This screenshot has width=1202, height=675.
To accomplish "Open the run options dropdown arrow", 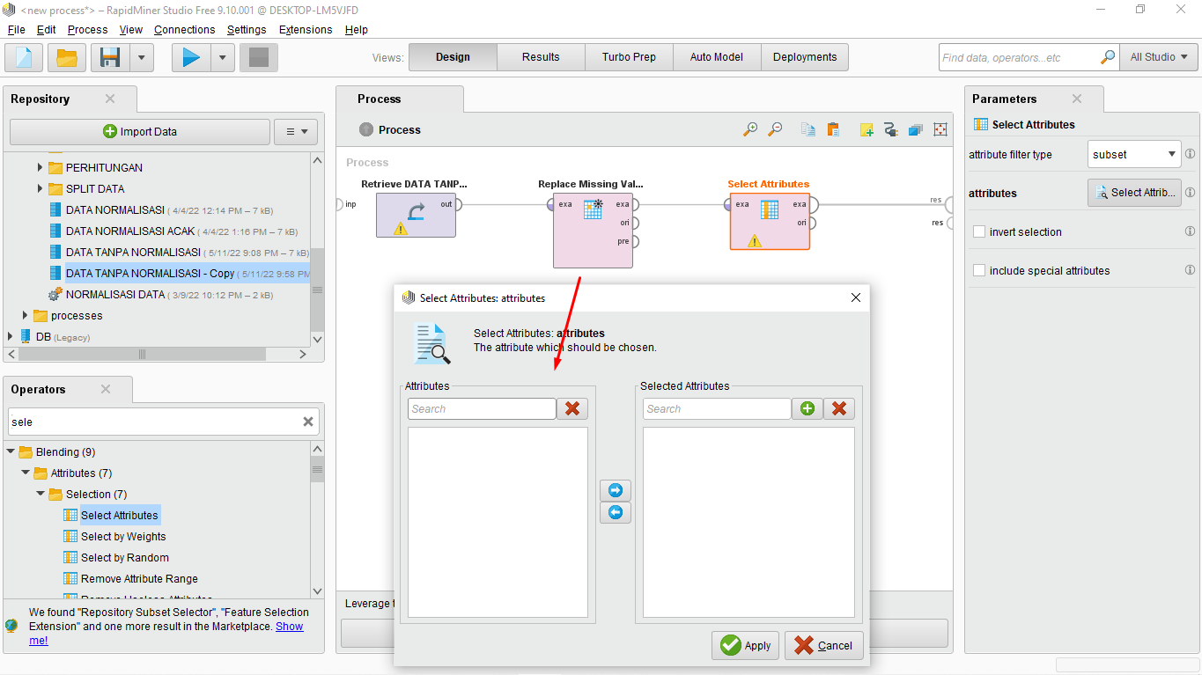I will tap(222, 57).
